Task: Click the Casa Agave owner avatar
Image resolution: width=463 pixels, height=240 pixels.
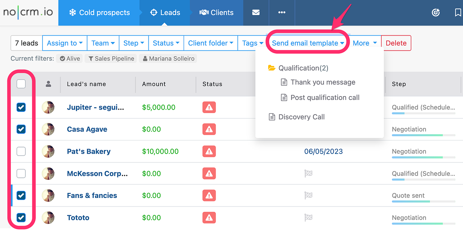Action: [x=48, y=129]
